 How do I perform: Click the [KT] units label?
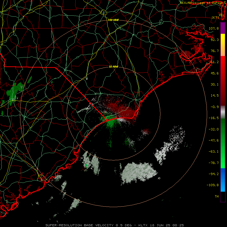(x=215, y=17)
